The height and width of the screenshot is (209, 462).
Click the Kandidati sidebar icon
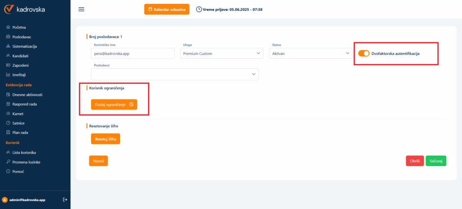pyautogui.click(x=8, y=56)
